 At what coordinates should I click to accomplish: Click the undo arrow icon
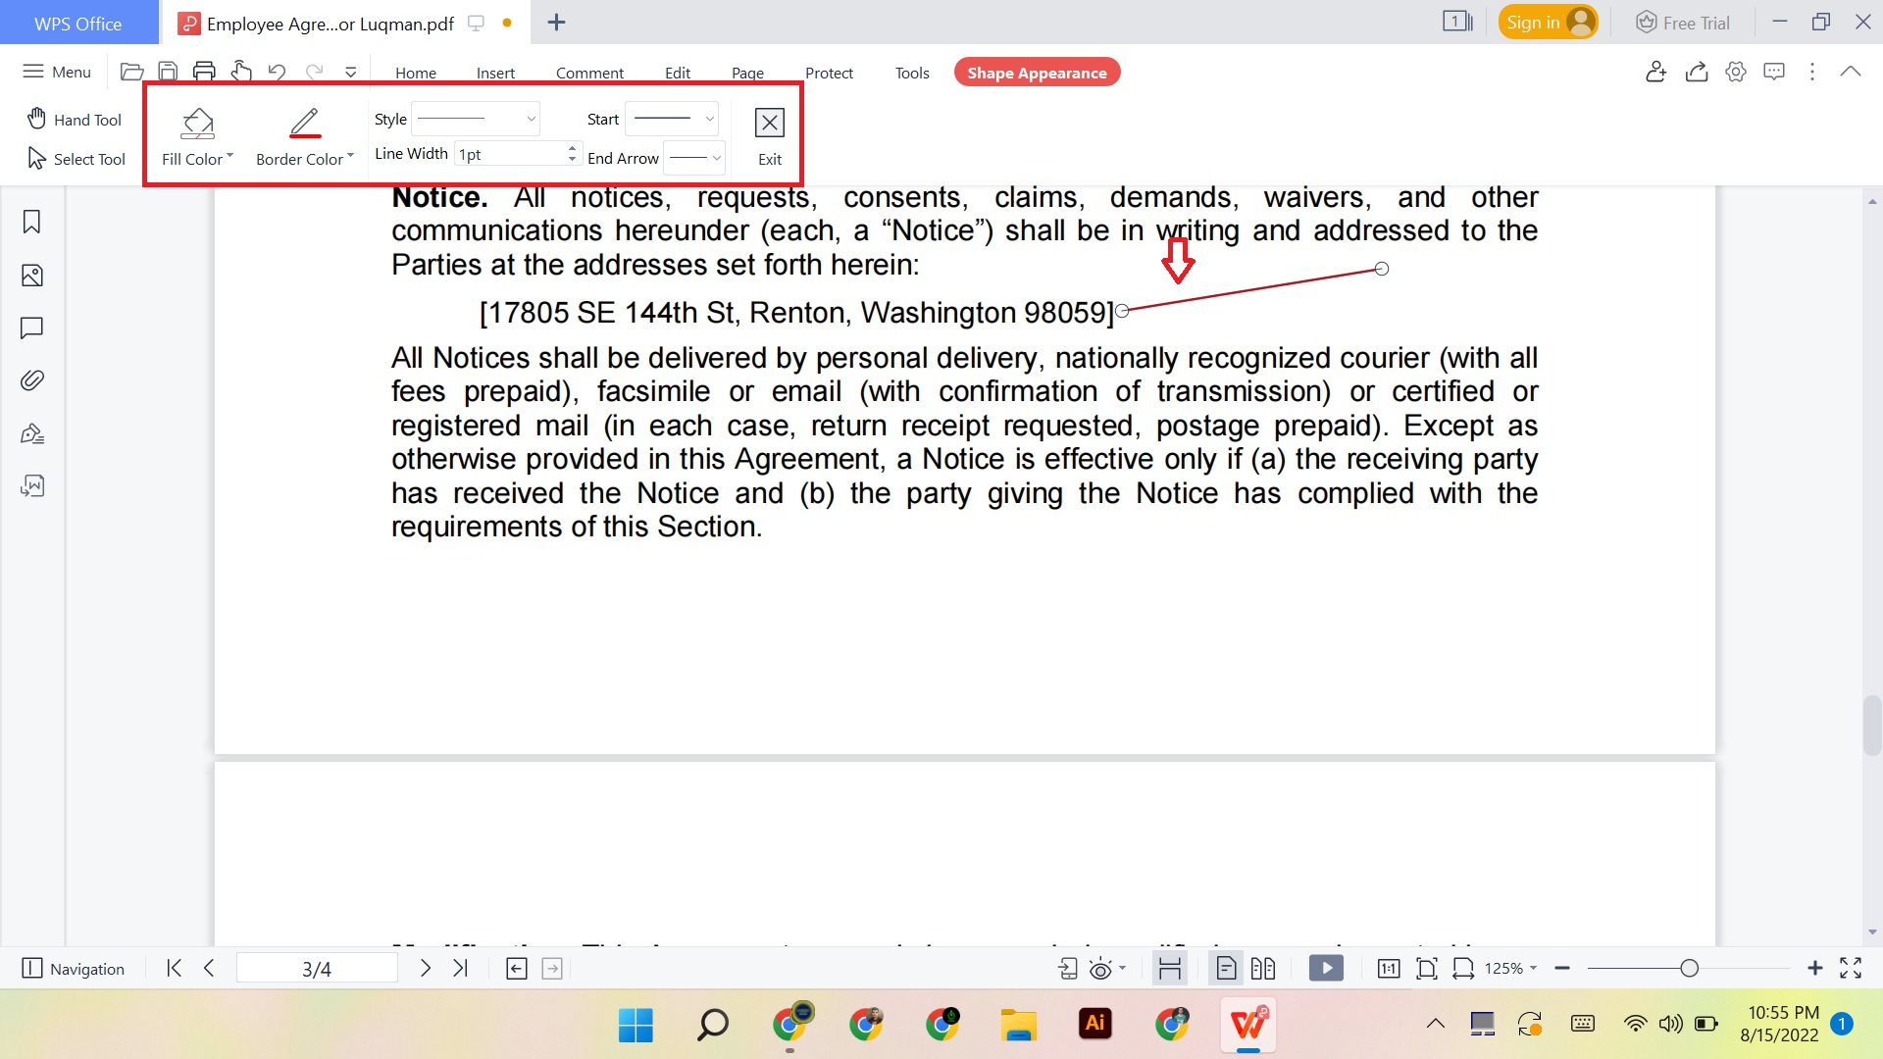(277, 72)
